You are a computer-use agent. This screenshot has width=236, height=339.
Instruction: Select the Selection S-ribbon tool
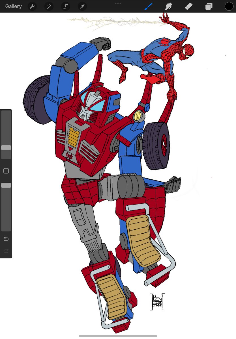(66, 6)
